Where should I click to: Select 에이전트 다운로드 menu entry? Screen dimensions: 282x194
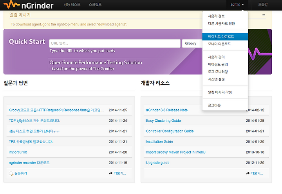(x=225, y=37)
